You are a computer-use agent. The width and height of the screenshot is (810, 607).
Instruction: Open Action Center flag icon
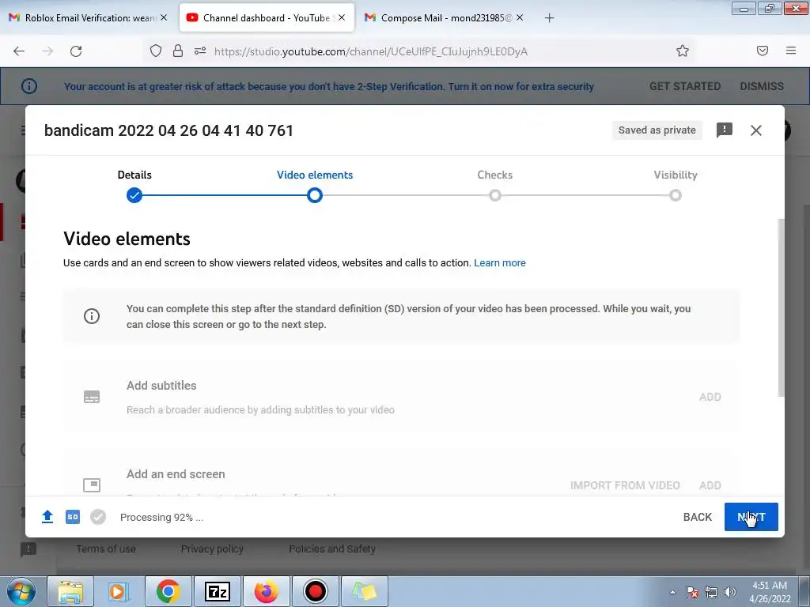click(692, 592)
